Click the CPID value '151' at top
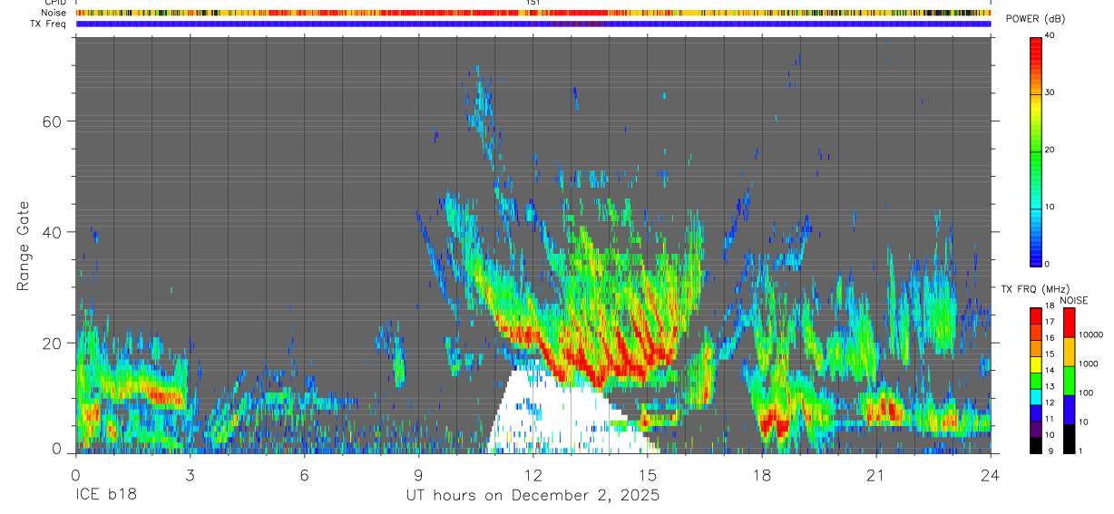This screenshot has height=514, width=1114. [533, 3]
